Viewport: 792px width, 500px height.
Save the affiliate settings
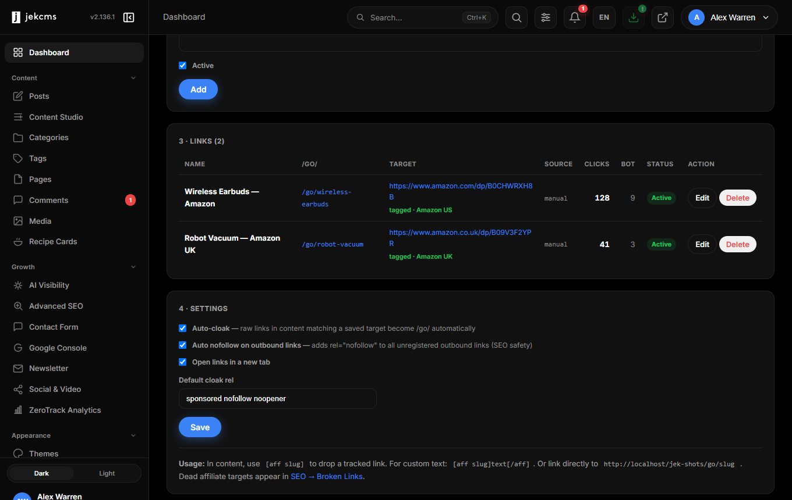point(200,427)
